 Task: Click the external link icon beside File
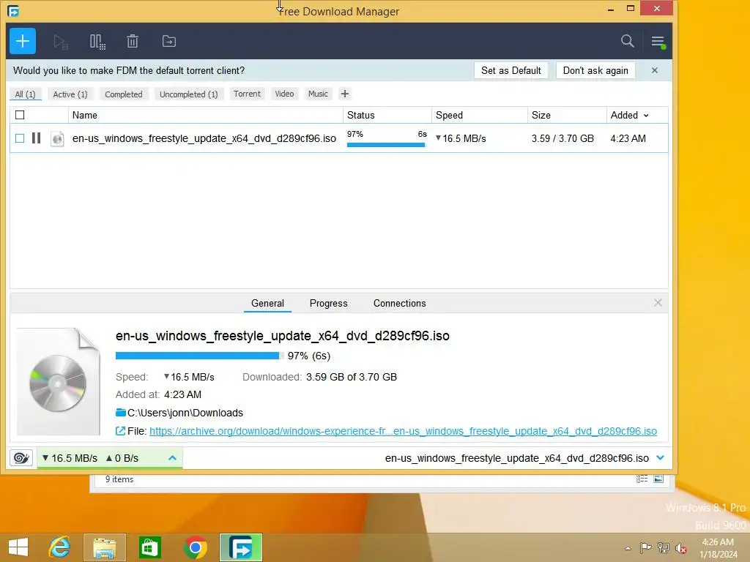tap(121, 431)
